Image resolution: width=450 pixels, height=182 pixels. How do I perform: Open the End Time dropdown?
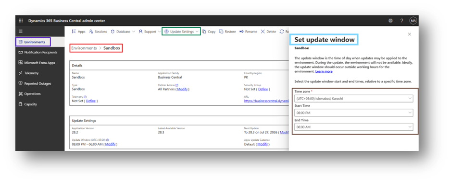click(353, 127)
